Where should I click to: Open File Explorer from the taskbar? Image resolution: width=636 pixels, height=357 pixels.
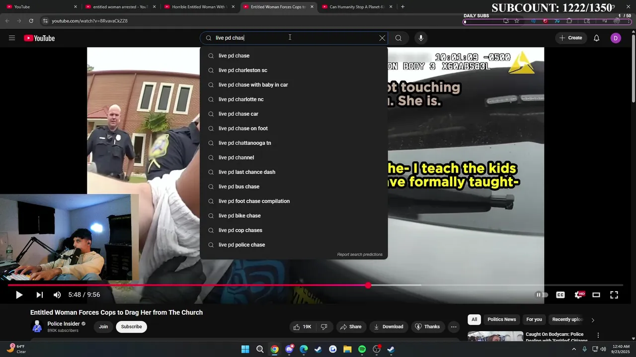(347, 349)
